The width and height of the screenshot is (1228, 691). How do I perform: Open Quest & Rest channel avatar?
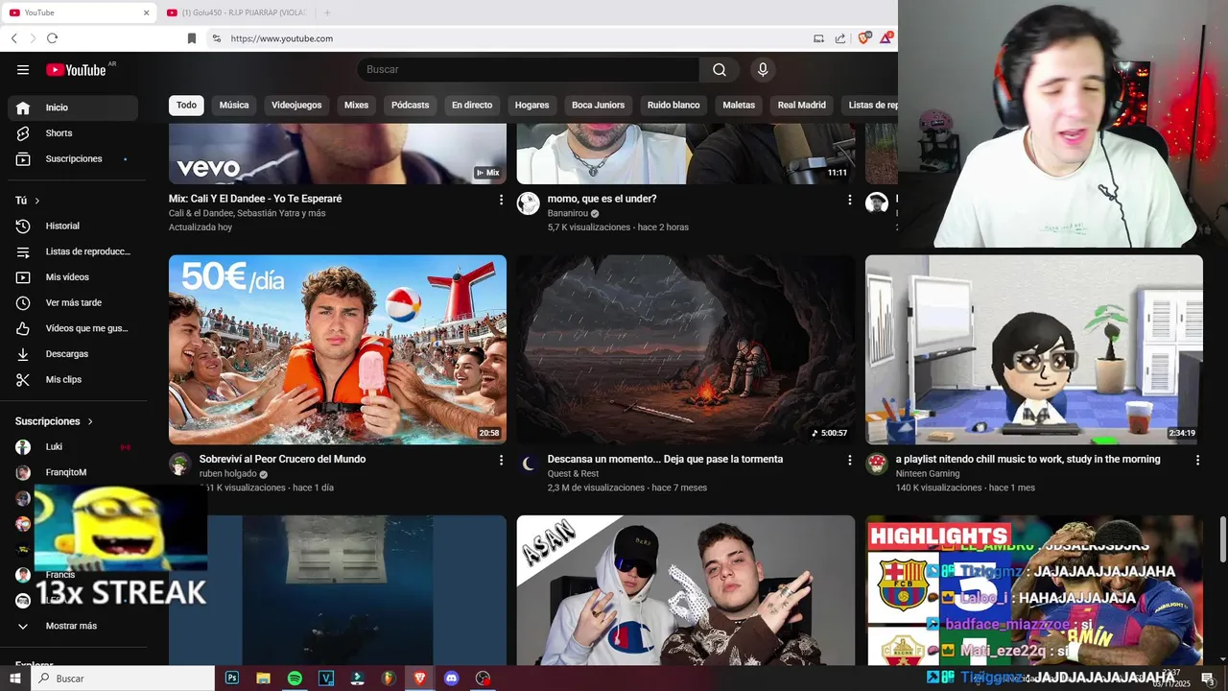point(529,465)
